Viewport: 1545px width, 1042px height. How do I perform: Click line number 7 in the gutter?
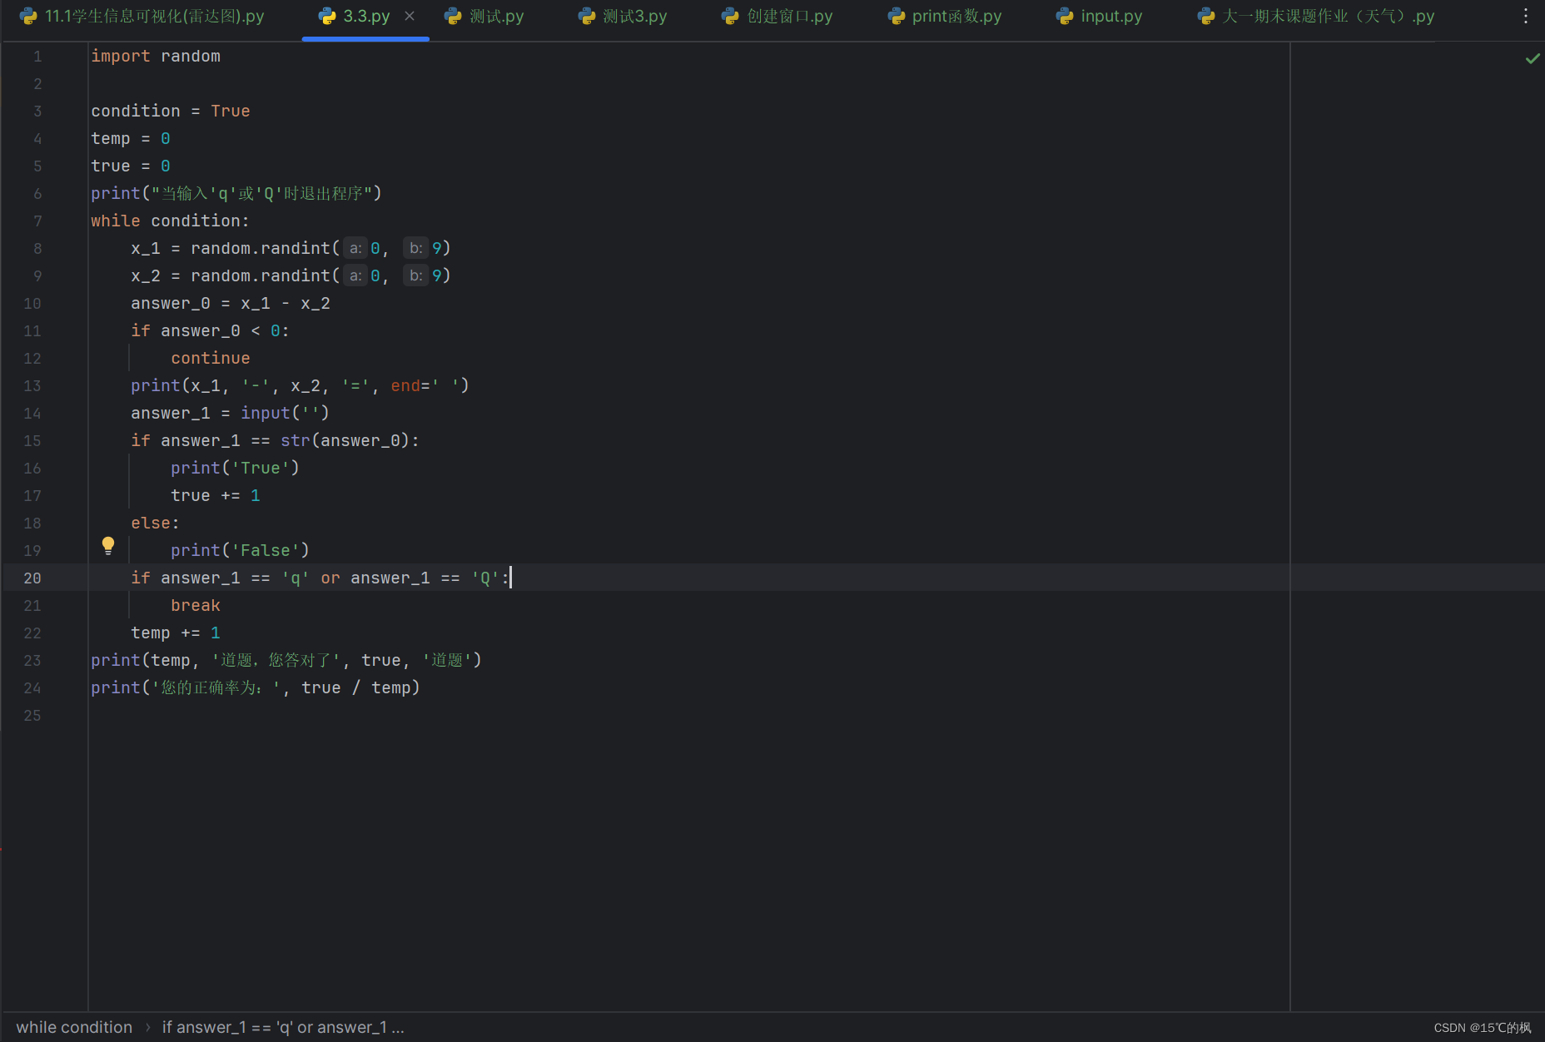tap(37, 221)
